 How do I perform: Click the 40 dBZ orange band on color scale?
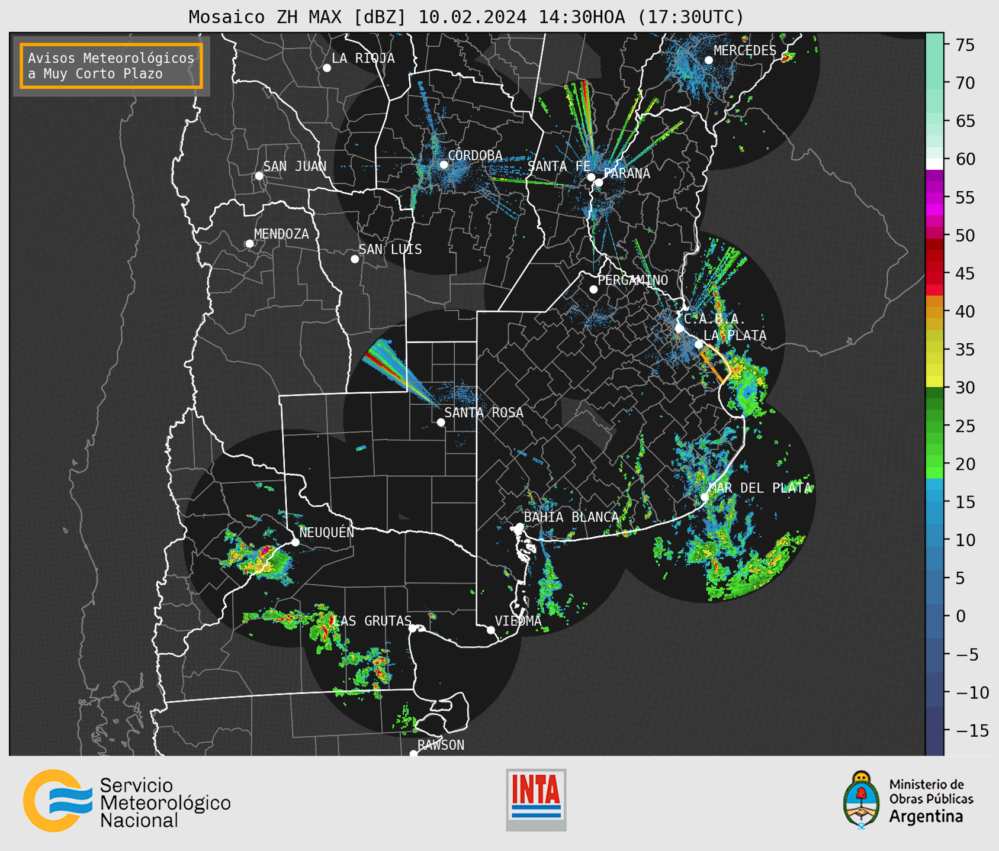tap(934, 311)
